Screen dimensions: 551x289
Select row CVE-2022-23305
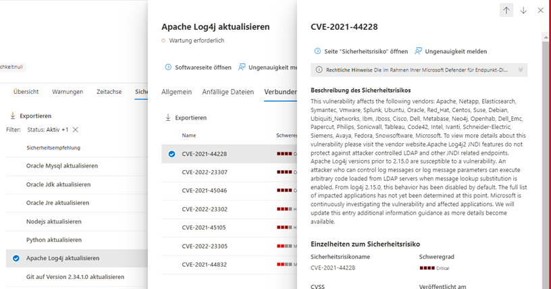229,246
